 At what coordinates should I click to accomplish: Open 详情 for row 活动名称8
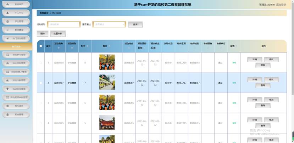tap(255, 59)
